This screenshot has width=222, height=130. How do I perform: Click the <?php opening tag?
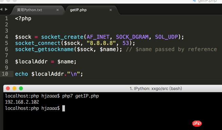coord(23,19)
